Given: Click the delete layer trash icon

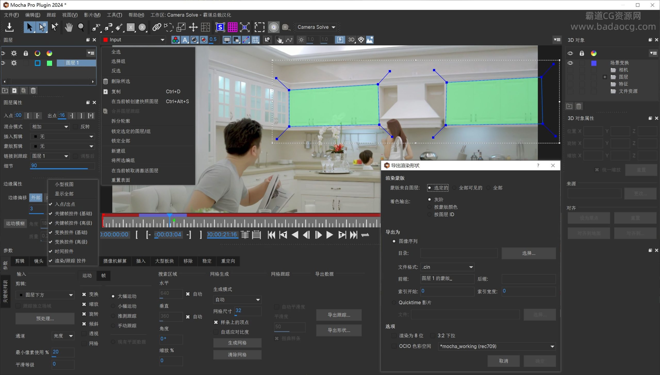Looking at the screenshot, I should 33,91.
